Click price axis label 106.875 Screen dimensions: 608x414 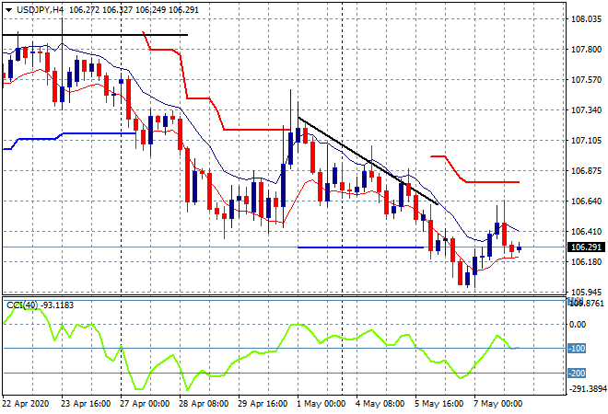(x=586, y=171)
